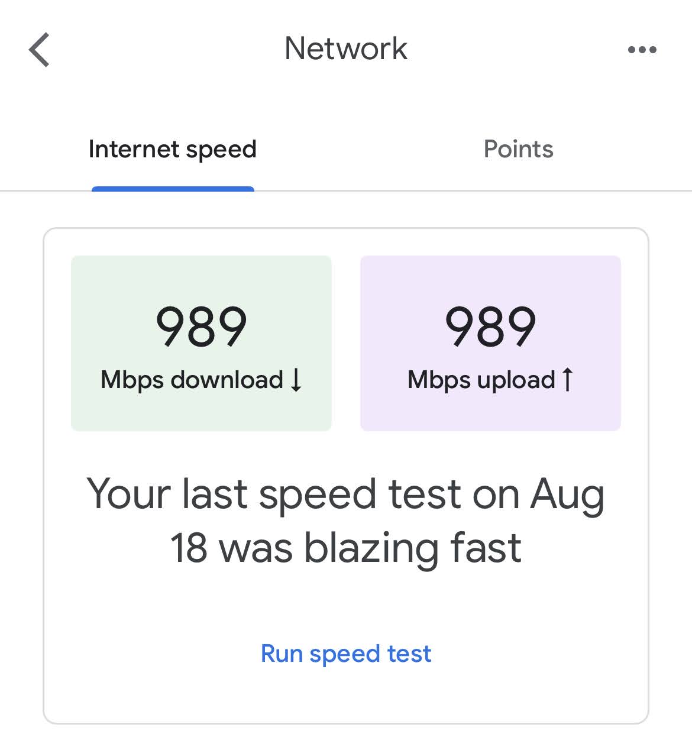Open the Points tab
Viewport: 692px width, 737px height.
[518, 150]
